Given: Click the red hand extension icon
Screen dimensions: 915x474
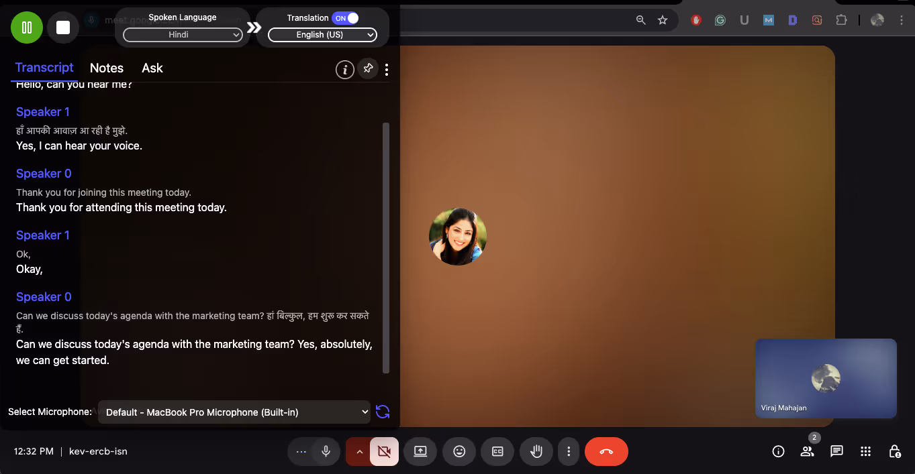Looking at the screenshot, I should pos(696,20).
